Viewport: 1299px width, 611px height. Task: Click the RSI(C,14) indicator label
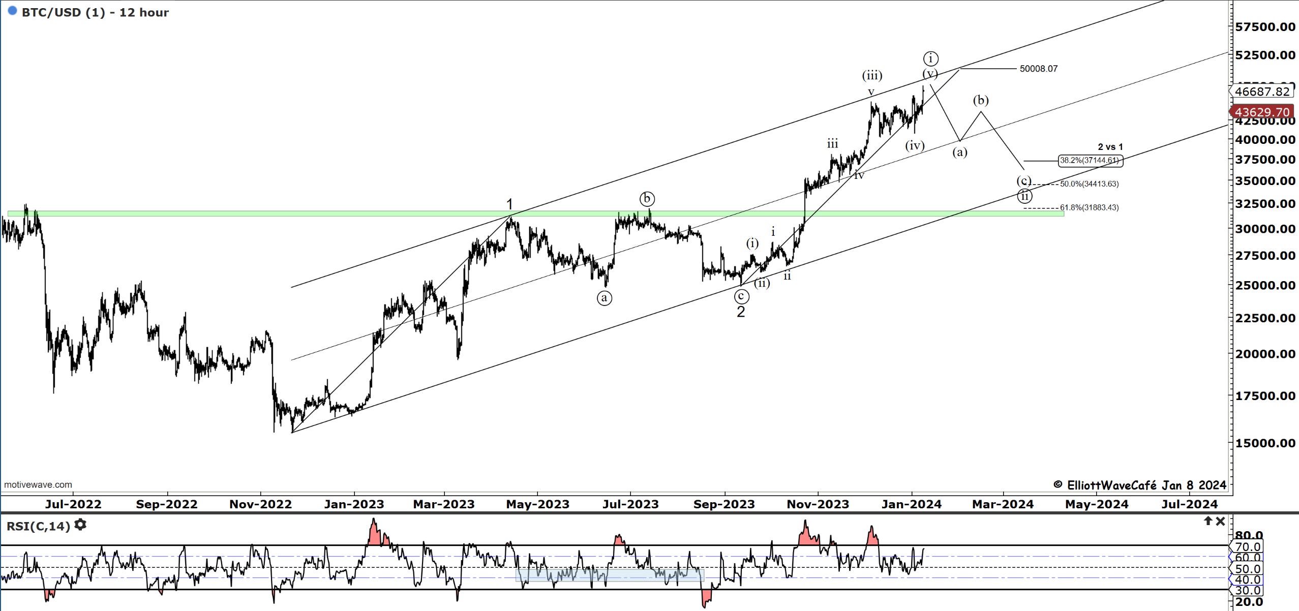[38, 526]
